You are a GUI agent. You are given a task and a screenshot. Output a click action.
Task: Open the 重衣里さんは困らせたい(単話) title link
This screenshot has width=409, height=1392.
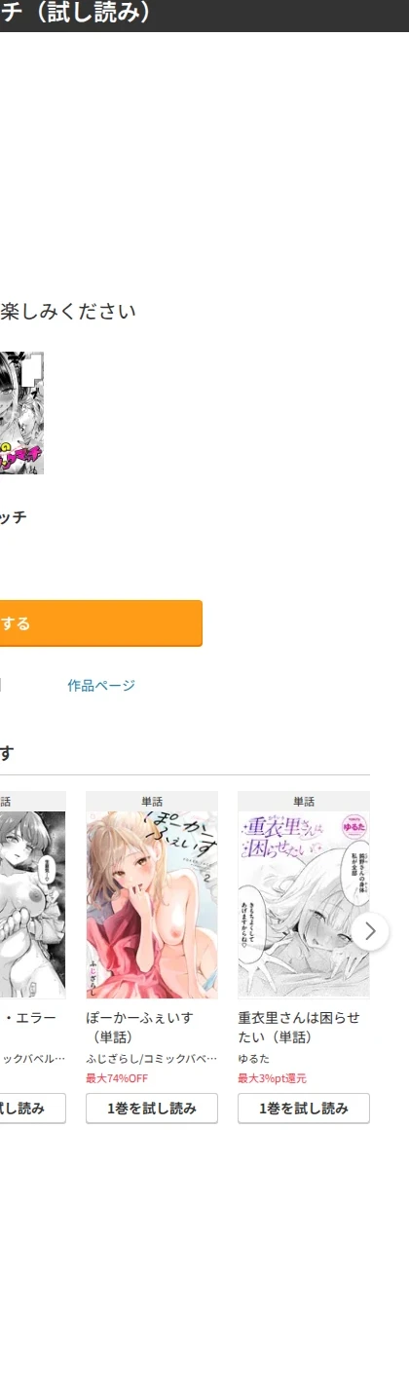pos(299,1028)
